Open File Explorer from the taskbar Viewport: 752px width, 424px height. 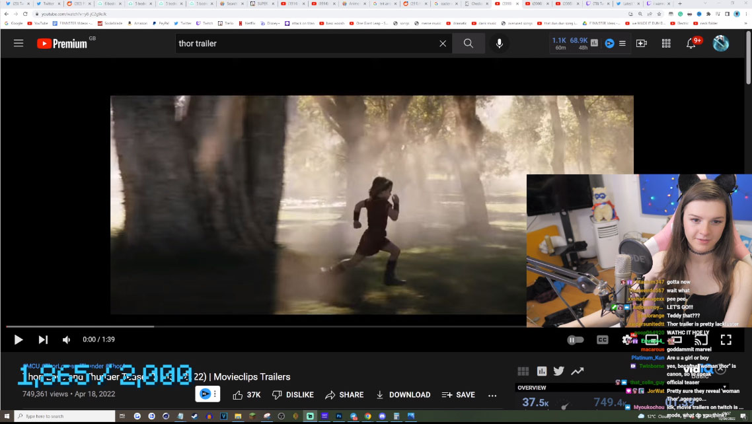[x=238, y=416]
